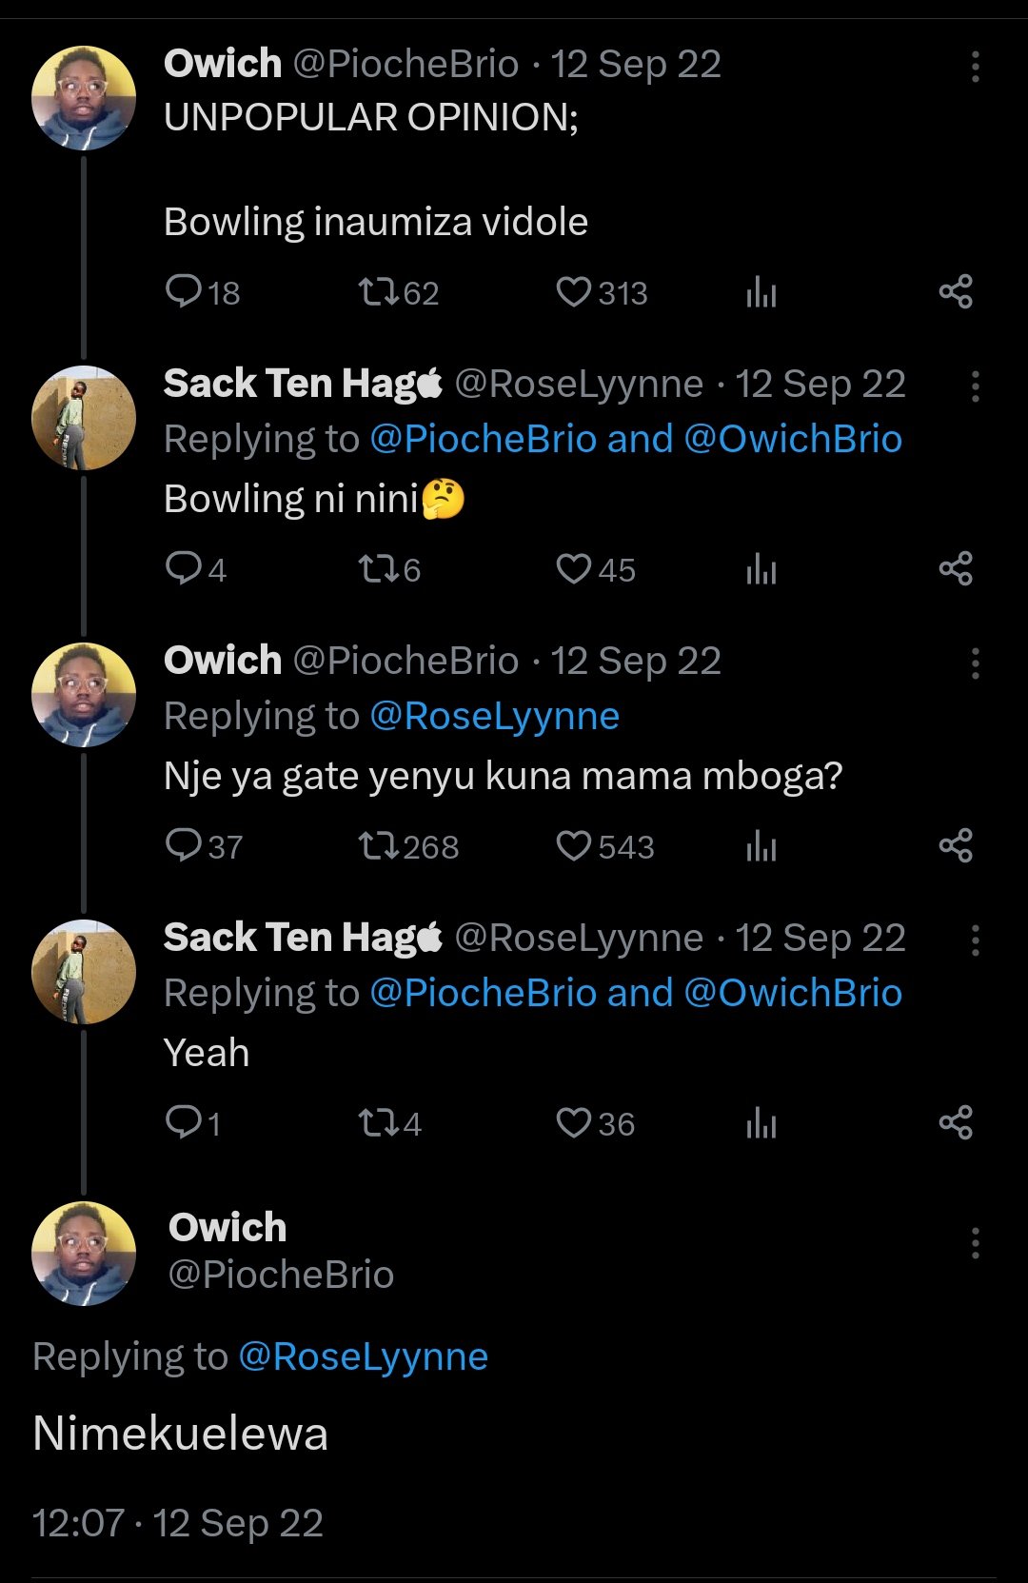View analytics for the 'mama mboga' tweet

(x=761, y=845)
